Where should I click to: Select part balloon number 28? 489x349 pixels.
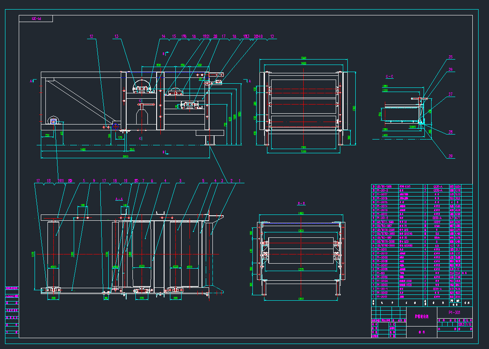(451, 132)
